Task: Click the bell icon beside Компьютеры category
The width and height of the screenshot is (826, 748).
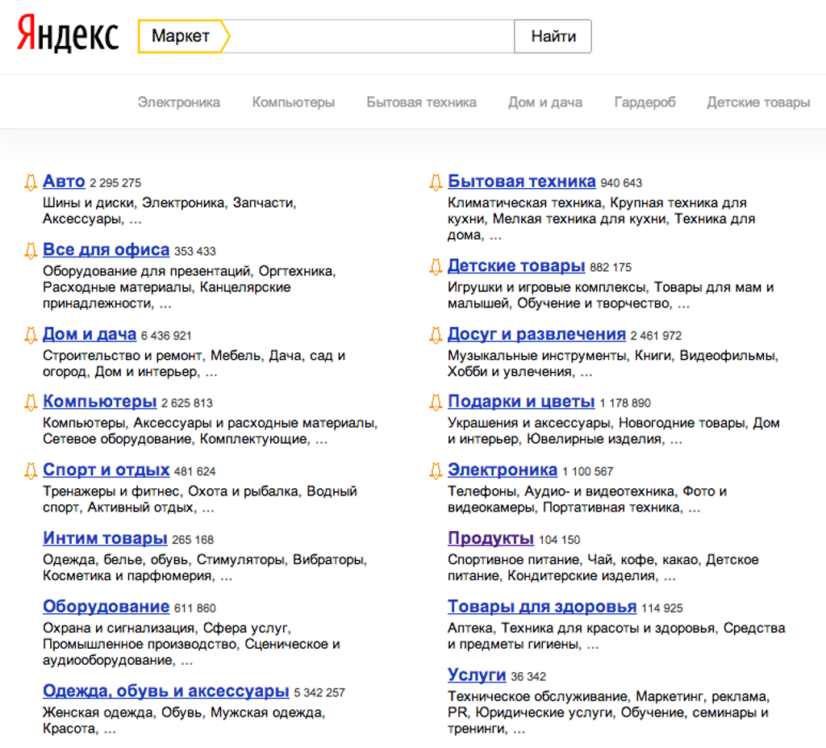Action: click(31, 403)
